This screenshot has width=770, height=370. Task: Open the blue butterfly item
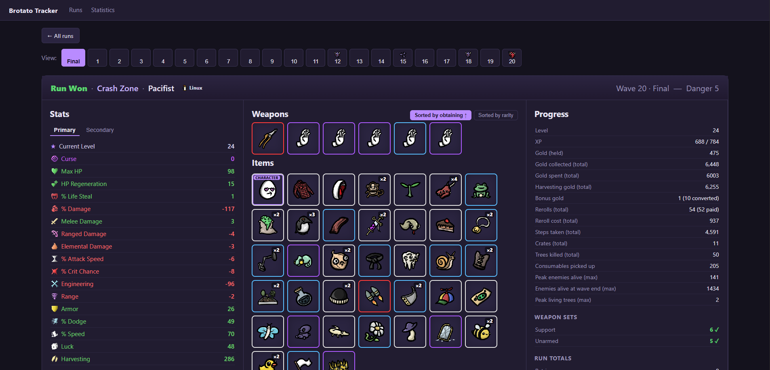[x=268, y=332]
